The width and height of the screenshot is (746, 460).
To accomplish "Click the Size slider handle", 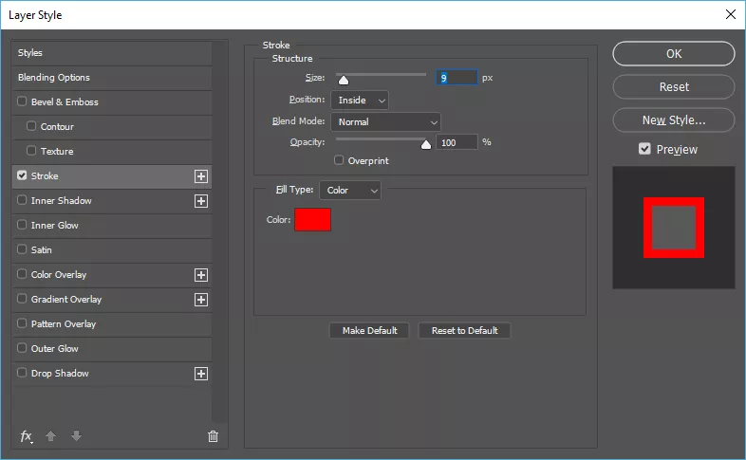I will pos(343,81).
